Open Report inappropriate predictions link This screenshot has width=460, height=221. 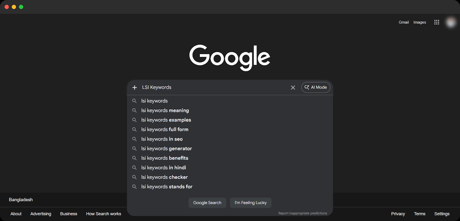[303, 213]
